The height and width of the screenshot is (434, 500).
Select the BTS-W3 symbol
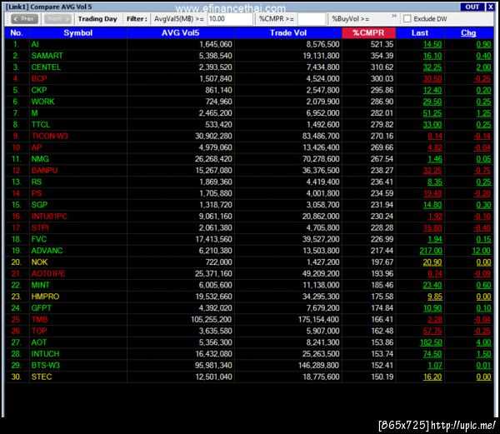pyautogui.click(x=45, y=366)
